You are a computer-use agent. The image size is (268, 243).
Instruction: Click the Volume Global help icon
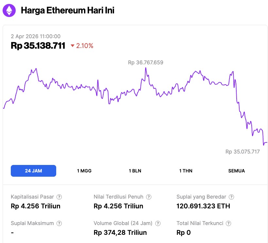point(158,223)
